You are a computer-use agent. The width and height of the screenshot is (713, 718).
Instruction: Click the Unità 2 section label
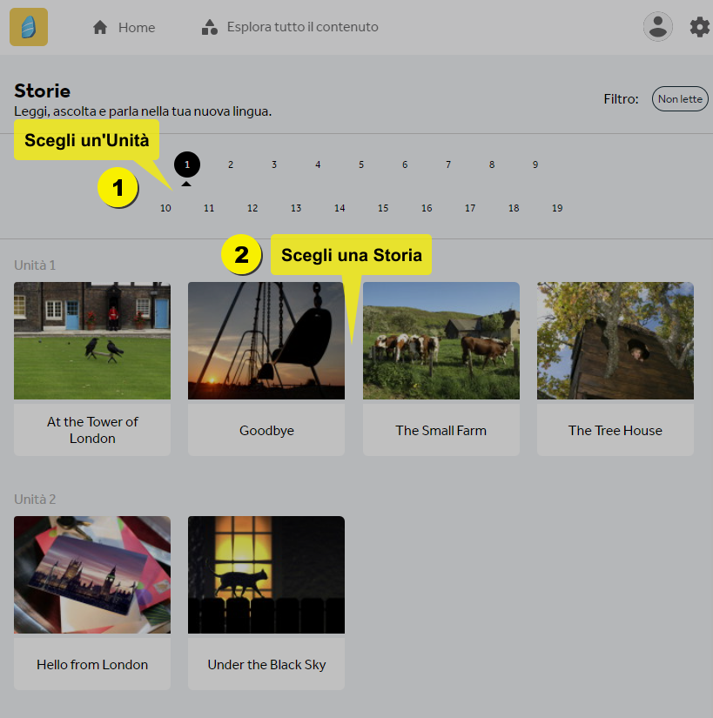(35, 500)
